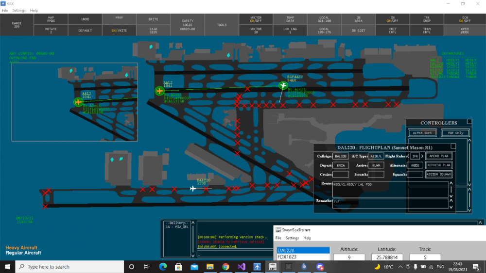Screen dimensions: 486x273
Task: Click the AMEND PLAN button
Action: [x=438, y=156]
